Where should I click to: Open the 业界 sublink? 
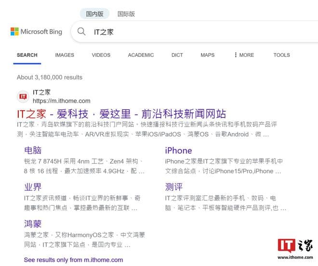point(33,187)
